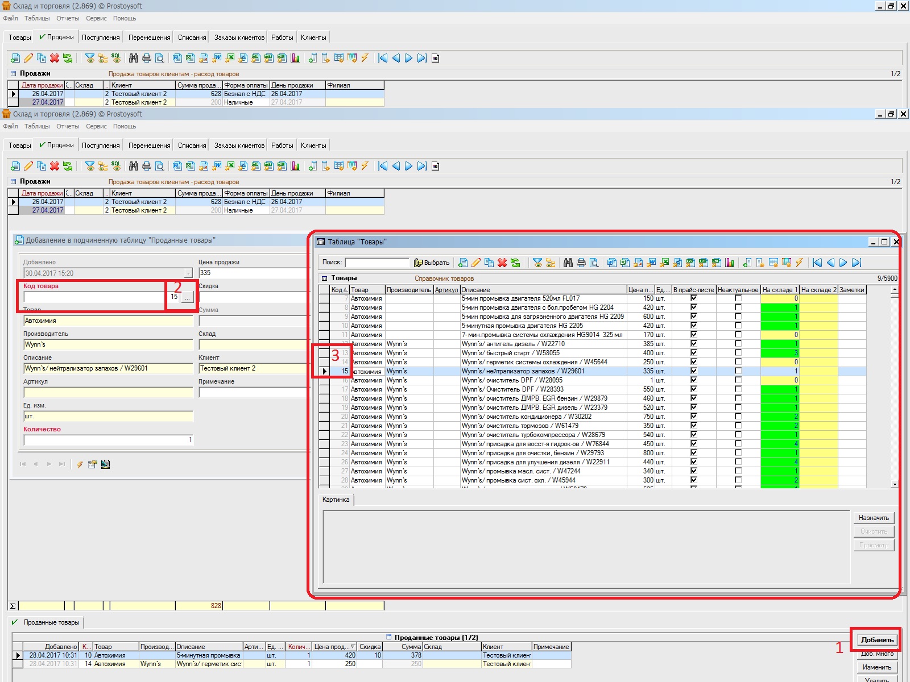Toggle В прайс-листе for Wynn's быстрый старт W58055
910x682 pixels.
tap(693, 353)
